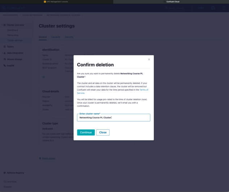Click the Enter cluster name input field

(x=113, y=118)
